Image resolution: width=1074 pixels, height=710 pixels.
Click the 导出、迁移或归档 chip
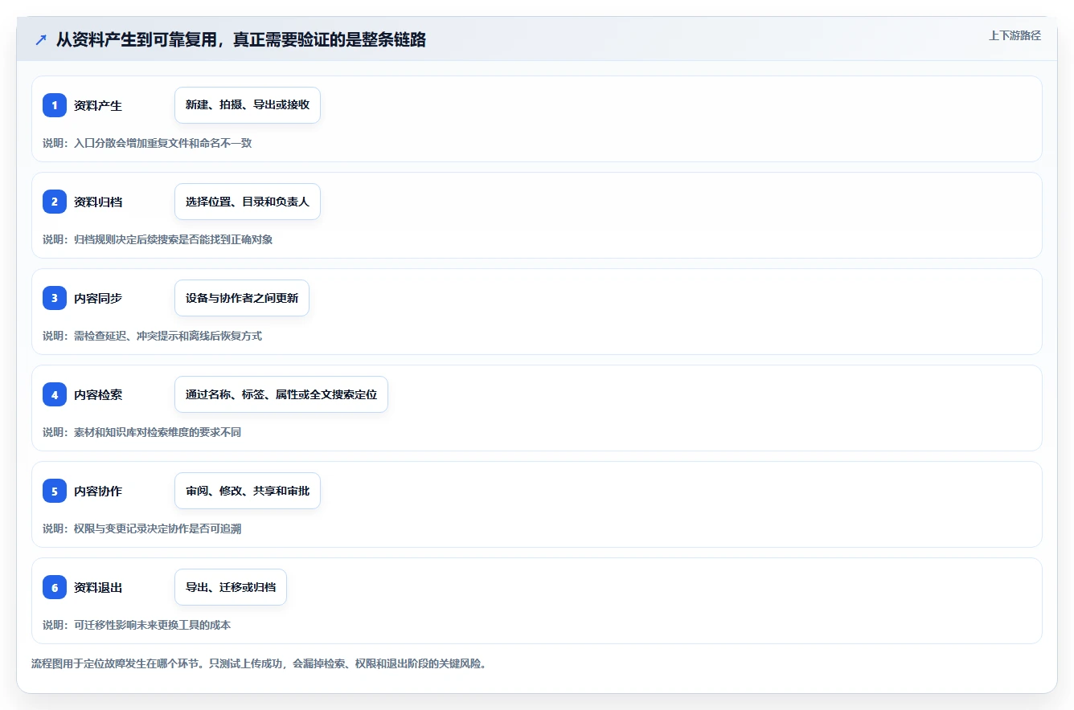231,587
